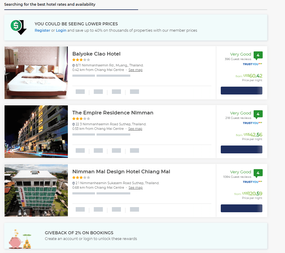The height and width of the screenshot is (253, 285).
Task: Click '0.53 km from Chiang Mai Centre' text
Action: tap(98, 129)
